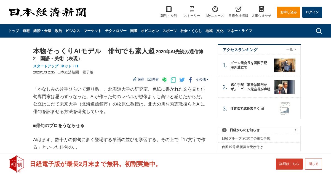The width and height of the screenshot is (331, 174).
Task: Open the ビジネス section
Action: tap(73, 31)
